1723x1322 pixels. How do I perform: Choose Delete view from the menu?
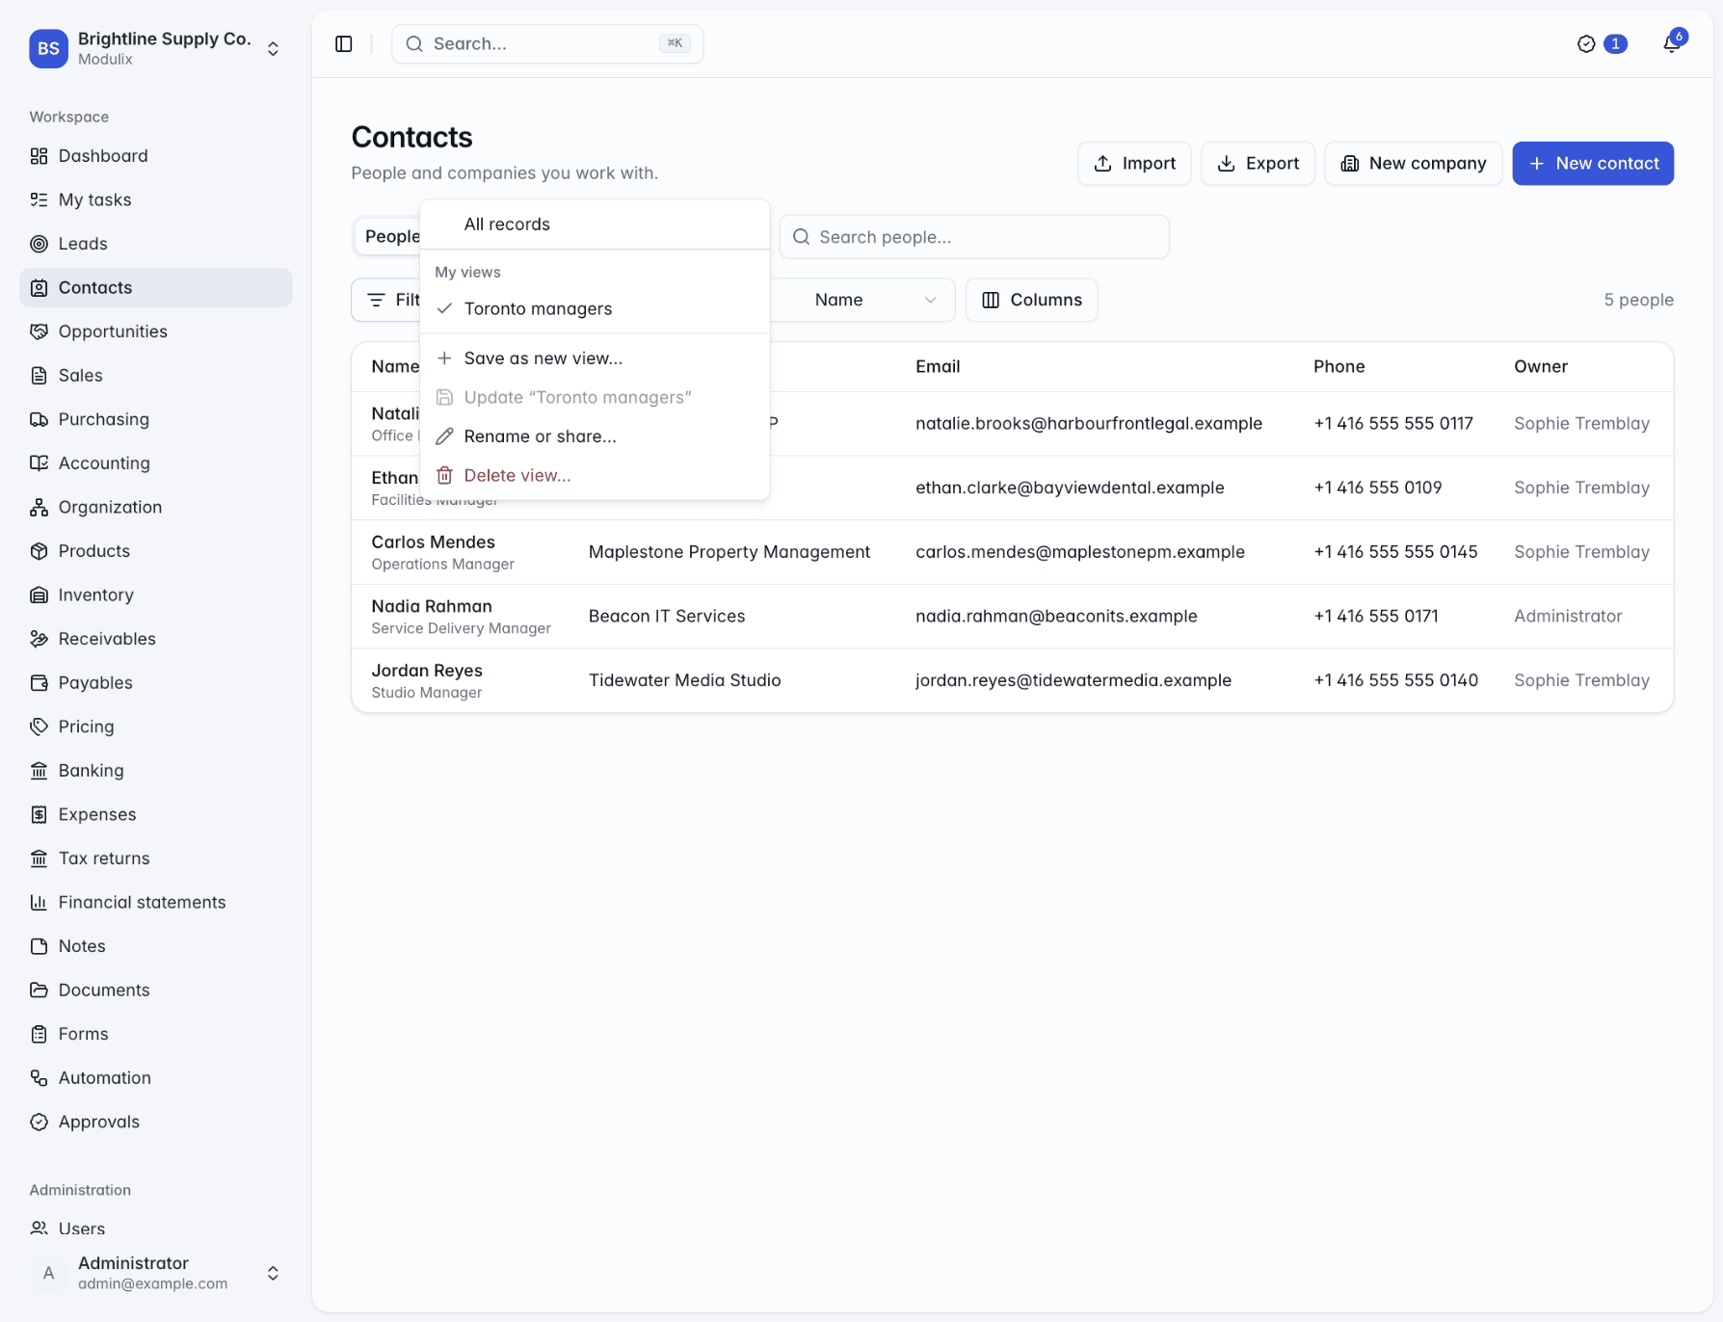point(595,475)
